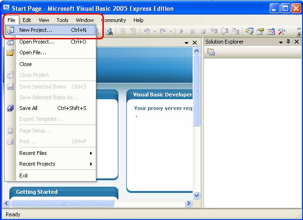This screenshot has height=220, width=303.
Task: Toggle Auto Hide pin on Solution Explorer
Action: (x=288, y=42)
